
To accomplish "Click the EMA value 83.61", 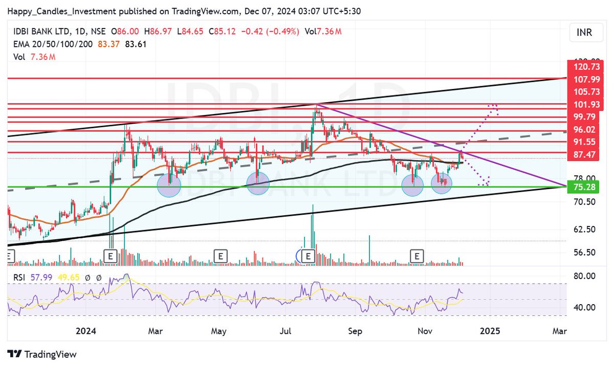I will click(136, 44).
